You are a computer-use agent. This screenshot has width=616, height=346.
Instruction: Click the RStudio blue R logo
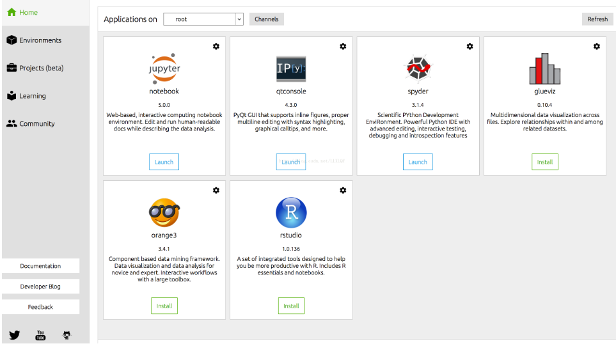click(x=291, y=212)
